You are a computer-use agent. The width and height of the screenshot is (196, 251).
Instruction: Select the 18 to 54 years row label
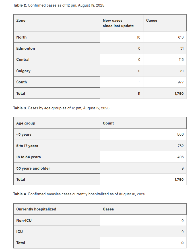28,157
